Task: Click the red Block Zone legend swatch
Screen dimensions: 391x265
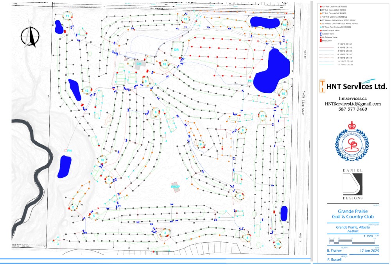Action: [321, 40]
